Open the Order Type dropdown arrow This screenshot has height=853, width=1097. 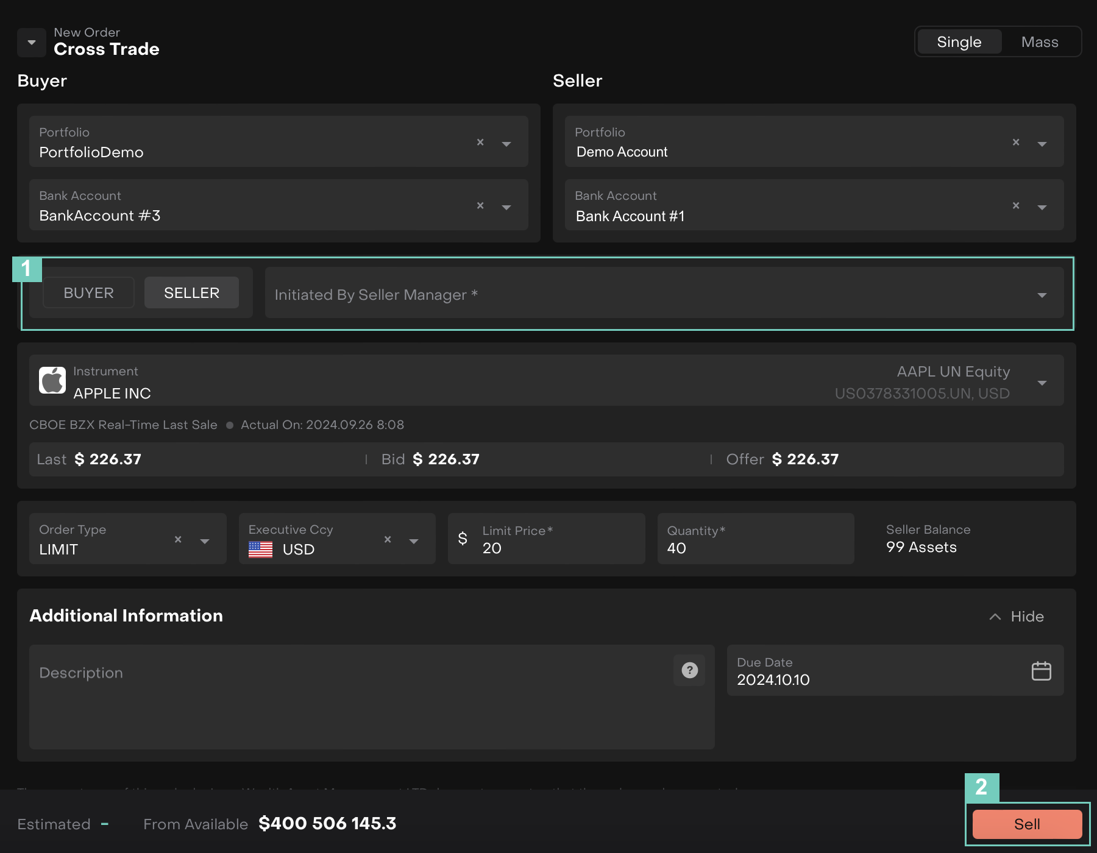tap(205, 541)
